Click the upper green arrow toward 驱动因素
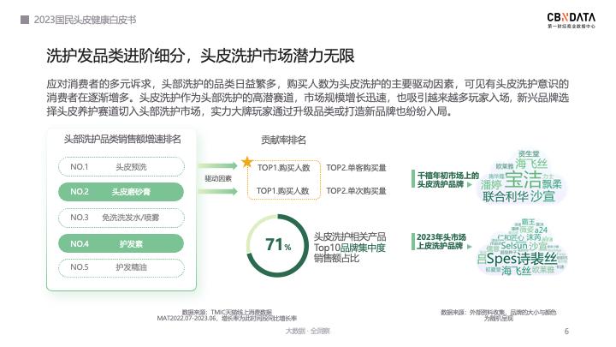Screen dimensions: 616x347 click(217, 166)
